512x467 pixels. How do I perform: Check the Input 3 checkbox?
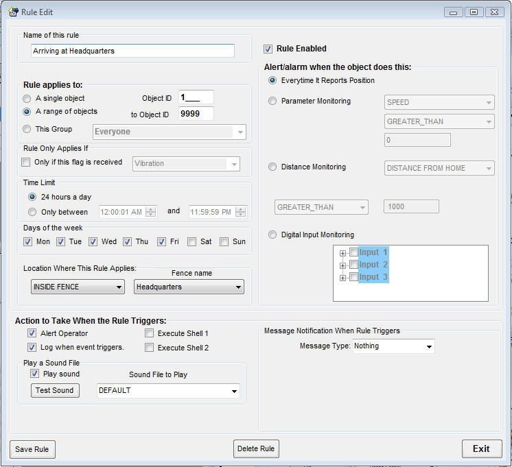[353, 277]
